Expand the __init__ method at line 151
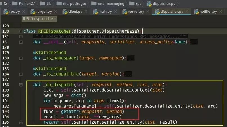Image resolution: width=227 pixels, height=127 pixels. 21,42
